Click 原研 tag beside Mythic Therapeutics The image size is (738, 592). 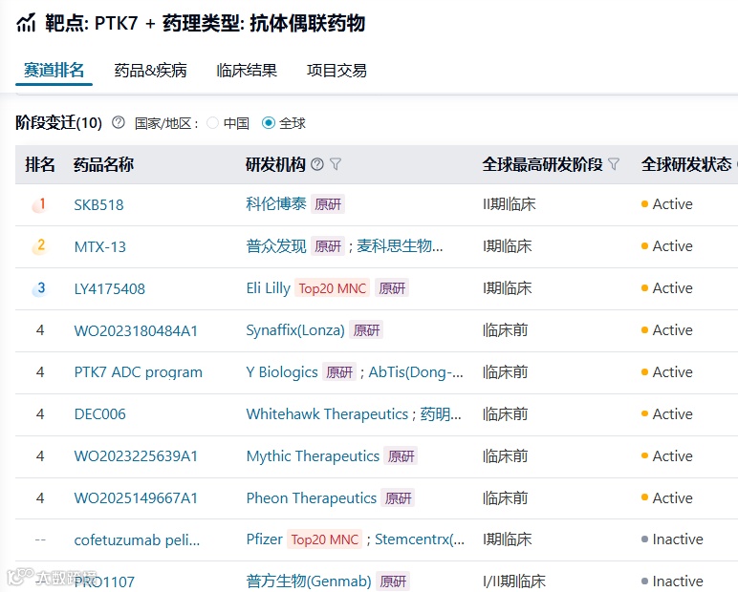click(401, 456)
